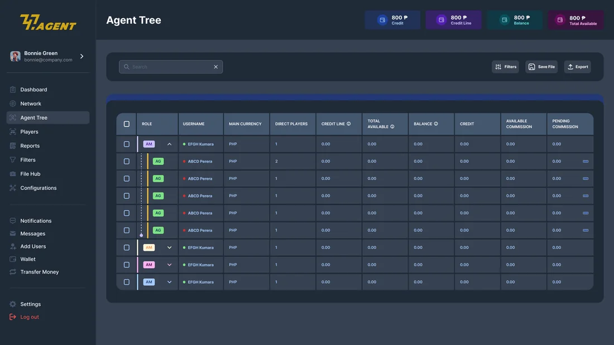This screenshot has height=345, width=614.
Task: Open the File Hub menu item
Action: click(x=30, y=174)
